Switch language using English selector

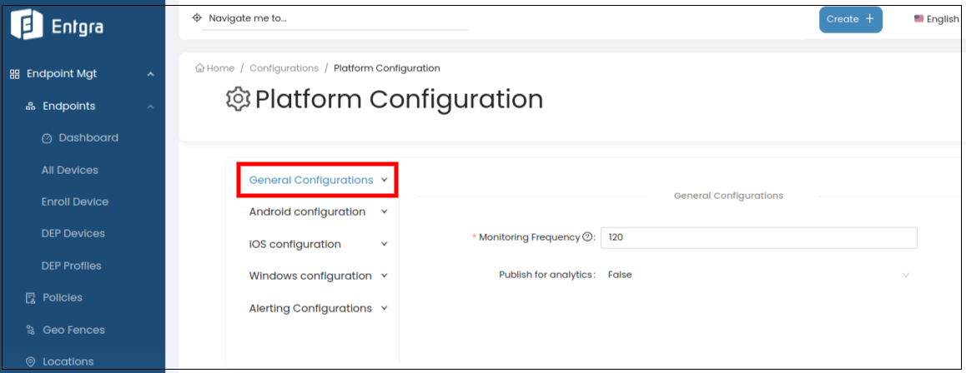pos(938,19)
